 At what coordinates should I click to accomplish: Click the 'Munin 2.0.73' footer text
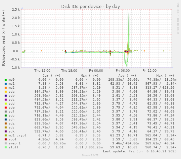pyautogui.click(x=90, y=155)
